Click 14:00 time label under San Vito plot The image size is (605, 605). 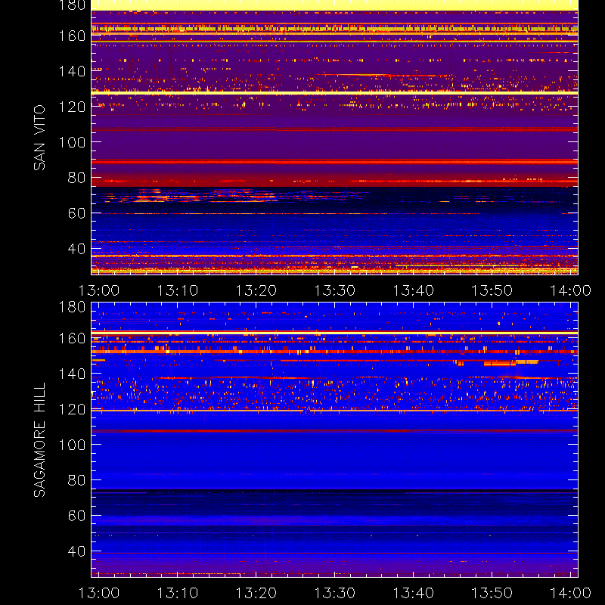(570, 290)
